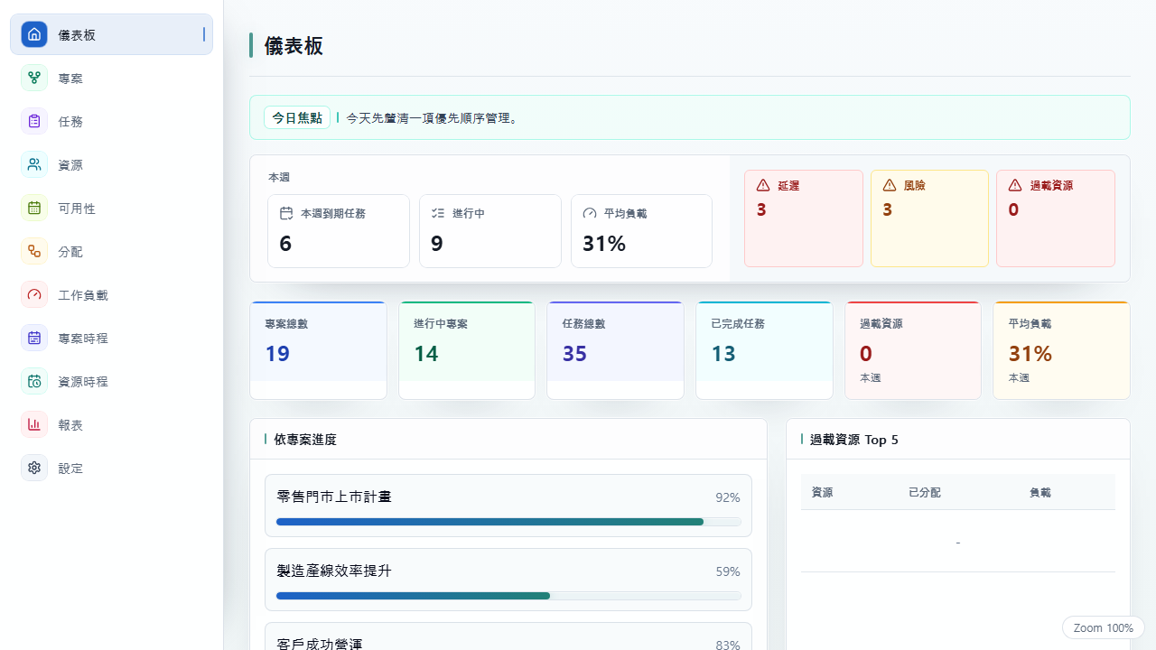Open 報表 from navigation
The height and width of the screenshot is (650, 1156).
pyautogui.click(x=112, y=424)
